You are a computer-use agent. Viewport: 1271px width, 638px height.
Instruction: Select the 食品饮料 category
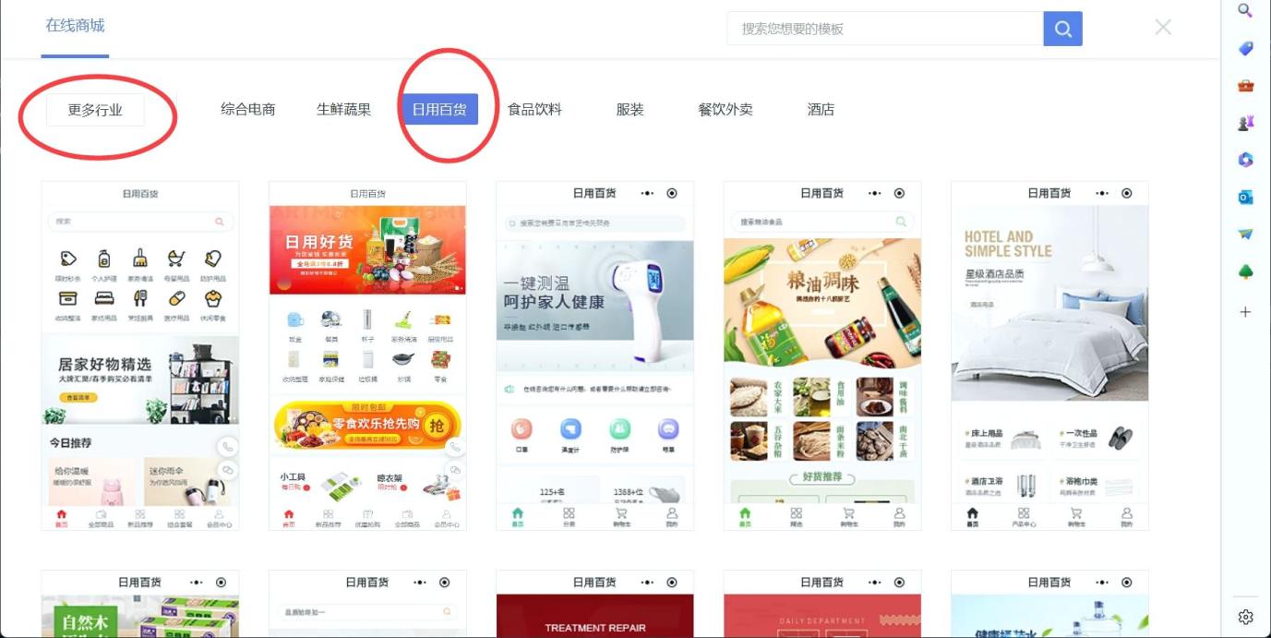point(535,109)
